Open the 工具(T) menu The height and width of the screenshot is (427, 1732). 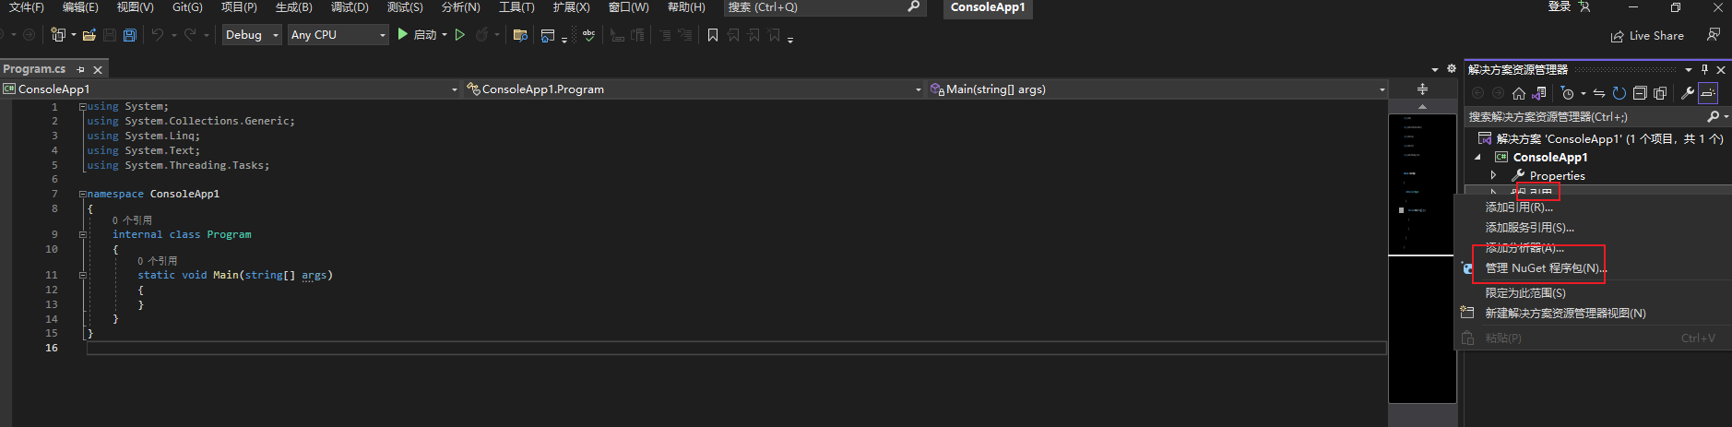pos(516,7)
